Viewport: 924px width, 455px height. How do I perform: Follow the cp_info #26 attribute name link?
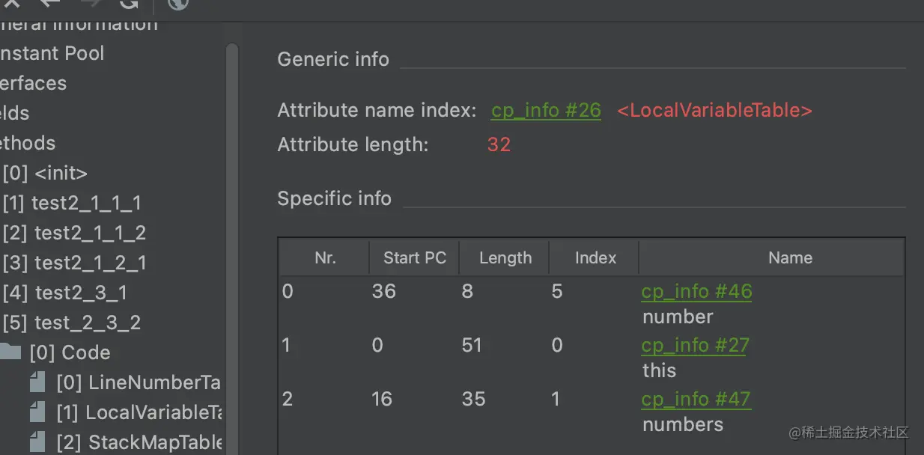coord(546,111)
